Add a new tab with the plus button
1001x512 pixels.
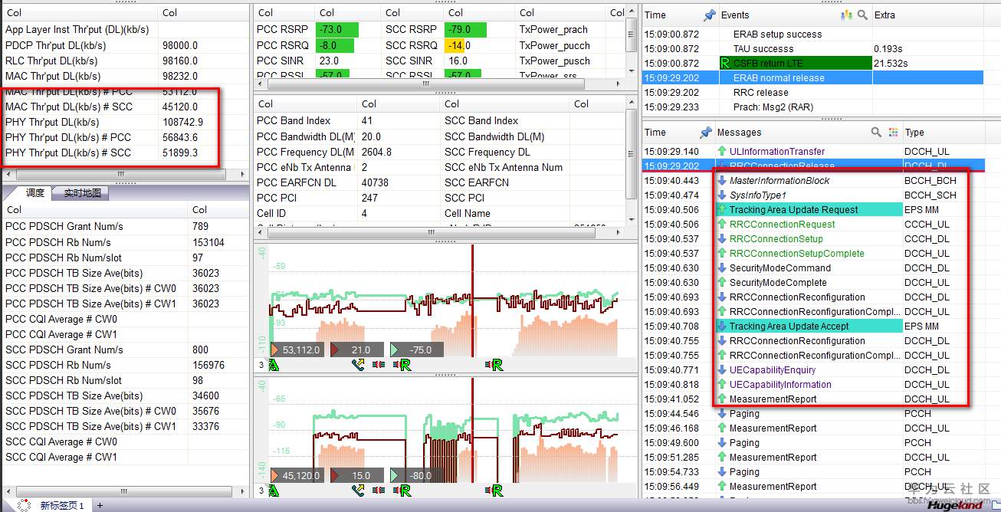pyautogui.click(x=100, y=505)
